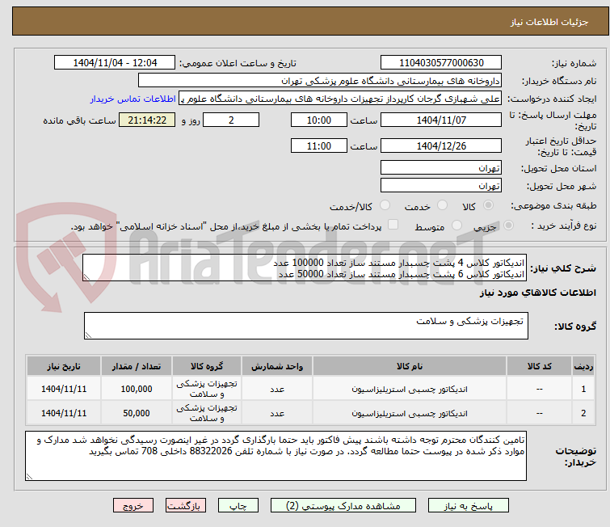Click the کد کالا column header
Screen dimensions: 610x527
pos(539,366)
